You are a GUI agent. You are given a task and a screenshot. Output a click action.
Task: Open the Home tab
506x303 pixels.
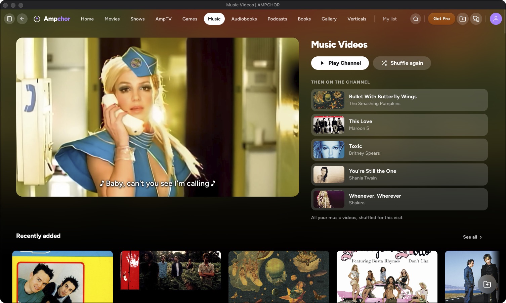87,19
